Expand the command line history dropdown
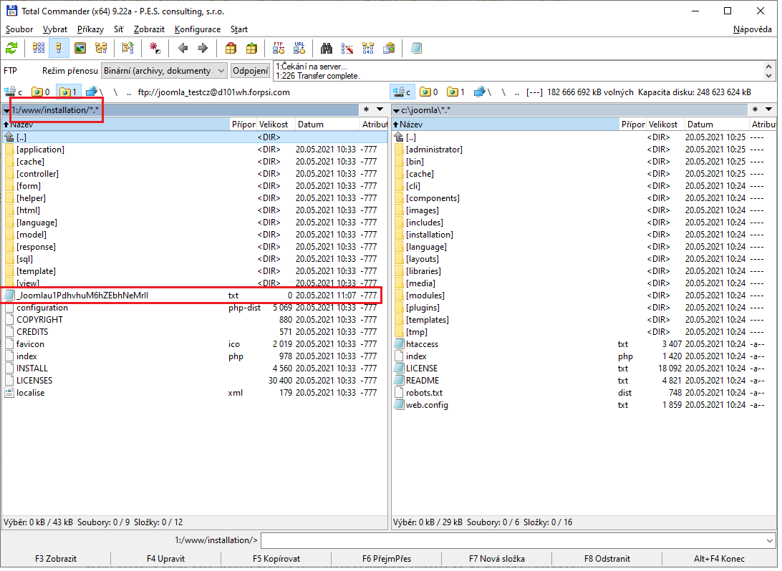 pos(768,541)
